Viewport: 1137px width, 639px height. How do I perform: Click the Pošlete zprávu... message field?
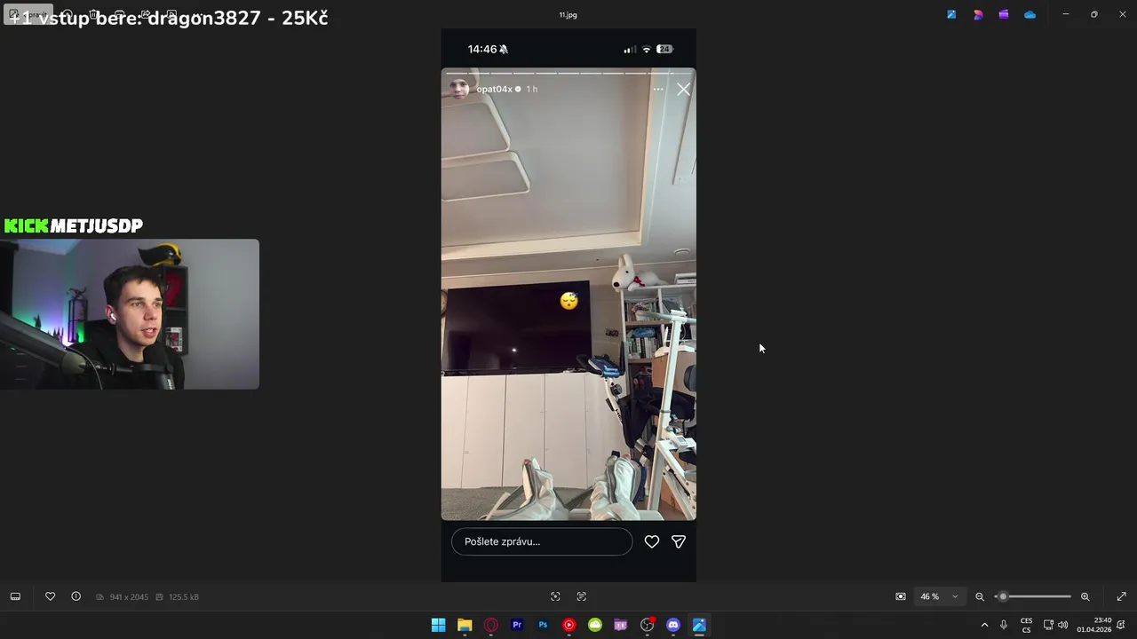[542, 541]
